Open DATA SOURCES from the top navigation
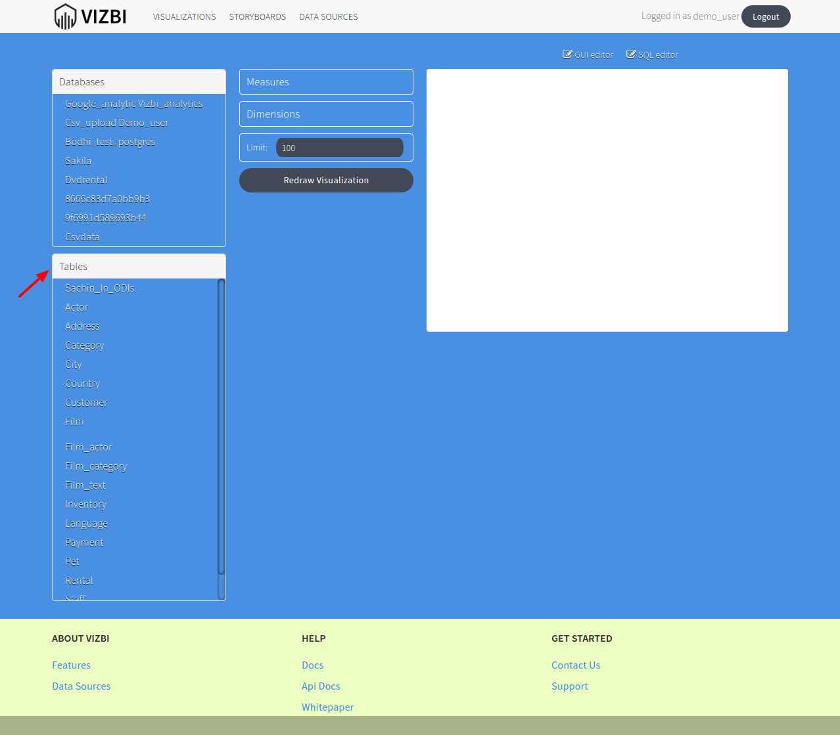Image resolution: width=840 pixels, height=735 pixels. coord(328,16)
